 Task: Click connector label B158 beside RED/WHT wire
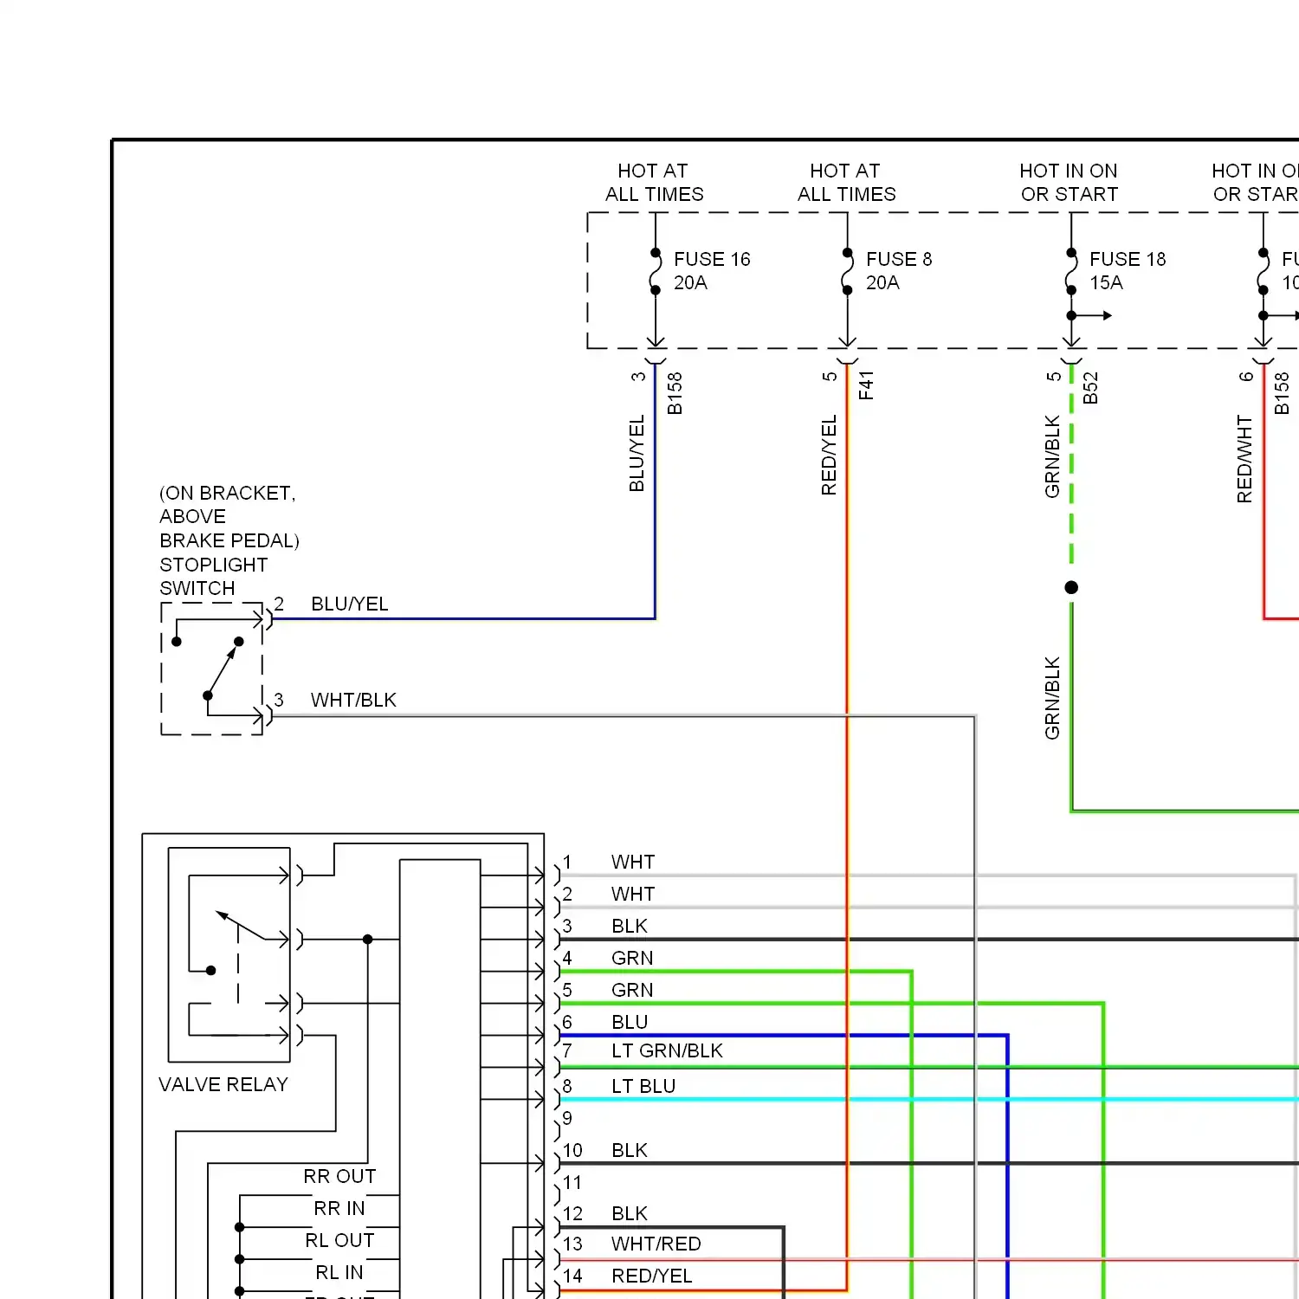point(1282,393)
